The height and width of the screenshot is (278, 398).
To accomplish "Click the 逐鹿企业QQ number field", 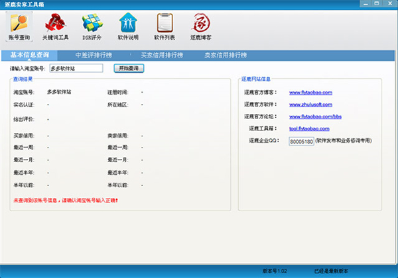I will 301,140.
